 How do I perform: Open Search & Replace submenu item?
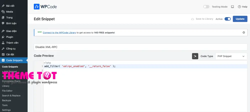tap(11, 96)
